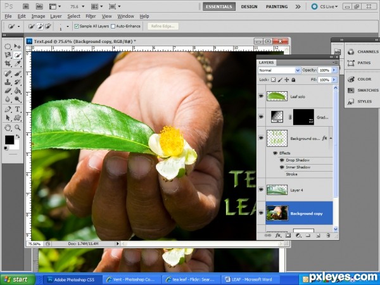Select the Blur tool
380x285 pixels.
pyautogui.click(x=8, y=99)
